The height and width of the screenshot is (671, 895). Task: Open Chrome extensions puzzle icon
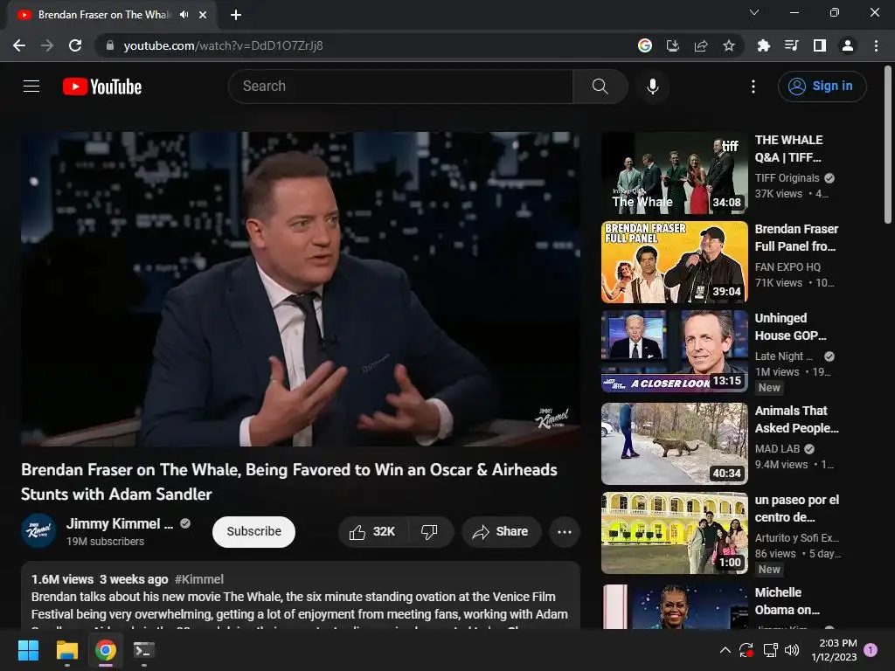(x=763, y=45)
